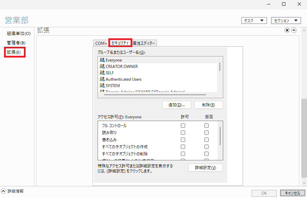Deny フル コントロール checkbox
This screenshot has height=198, width=307.
click(x=206, y=125)
